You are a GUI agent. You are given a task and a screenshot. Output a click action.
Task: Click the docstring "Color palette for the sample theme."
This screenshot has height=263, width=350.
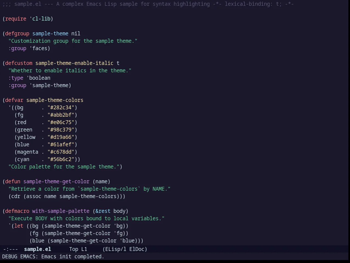tap(64, 167)
